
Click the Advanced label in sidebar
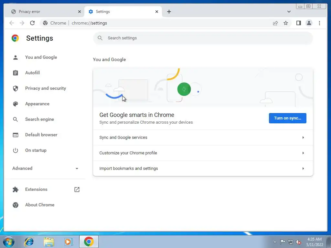[22, 168]
